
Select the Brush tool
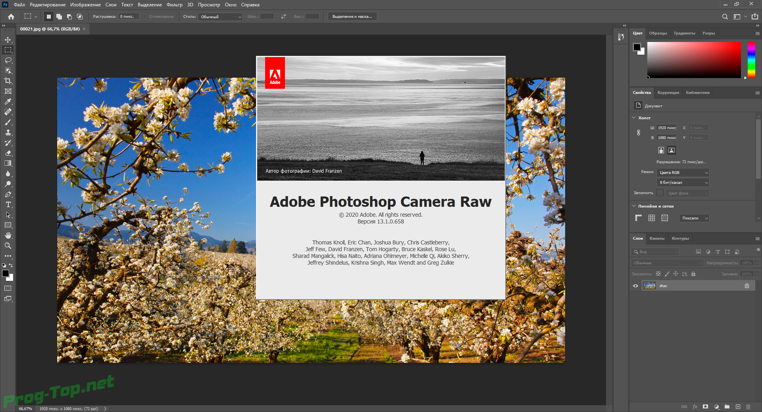8,122
